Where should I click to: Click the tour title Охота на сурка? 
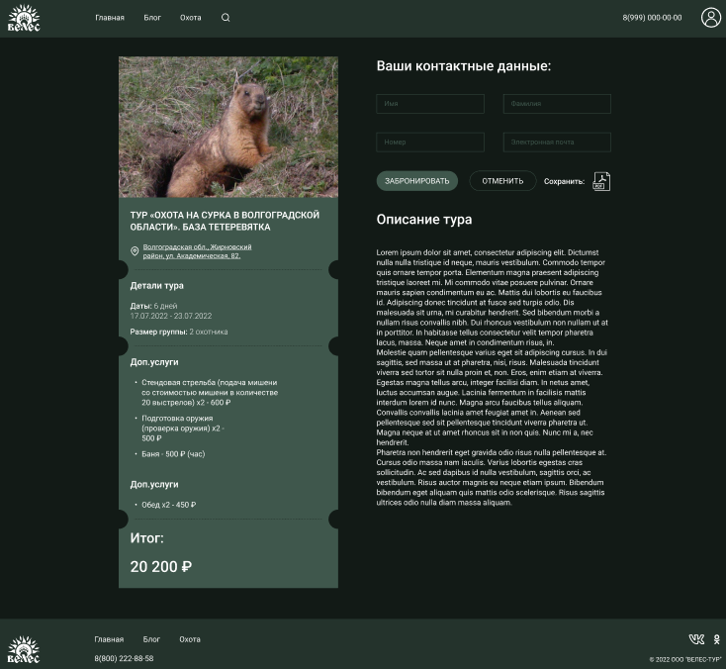225,221
